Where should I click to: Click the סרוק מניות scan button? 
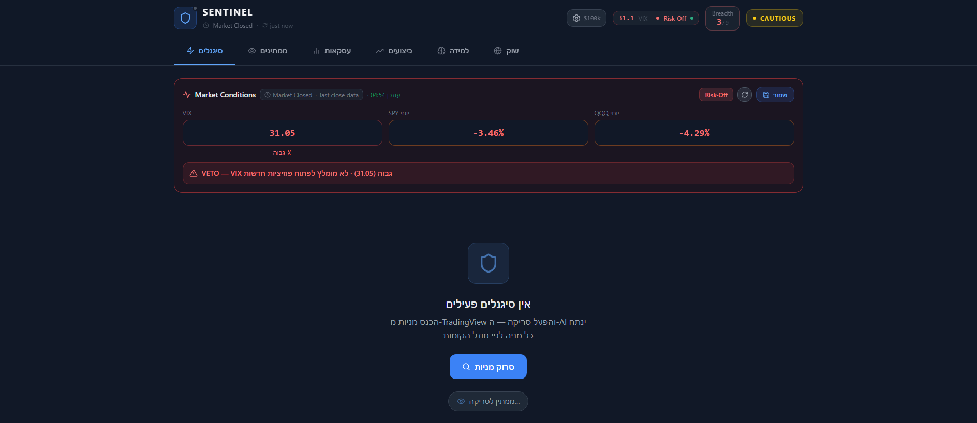[x=488, y=367]
